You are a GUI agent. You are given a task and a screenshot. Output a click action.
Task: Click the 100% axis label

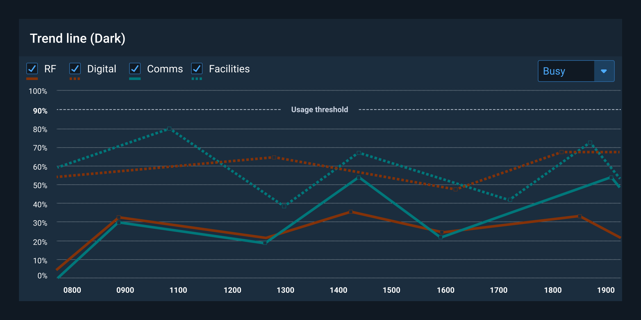click(38, 91)
